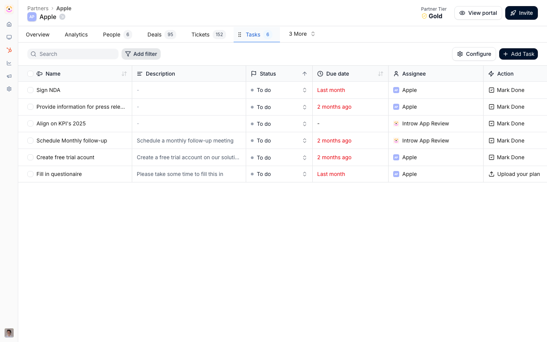Click the 'Last month' due date for Sign NDA

point(331,90)
